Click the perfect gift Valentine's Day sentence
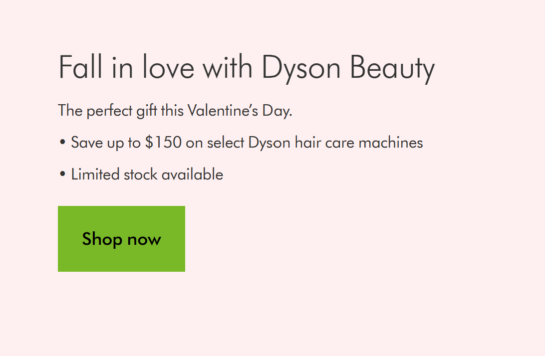545x356 pixels. pos(175,110)
